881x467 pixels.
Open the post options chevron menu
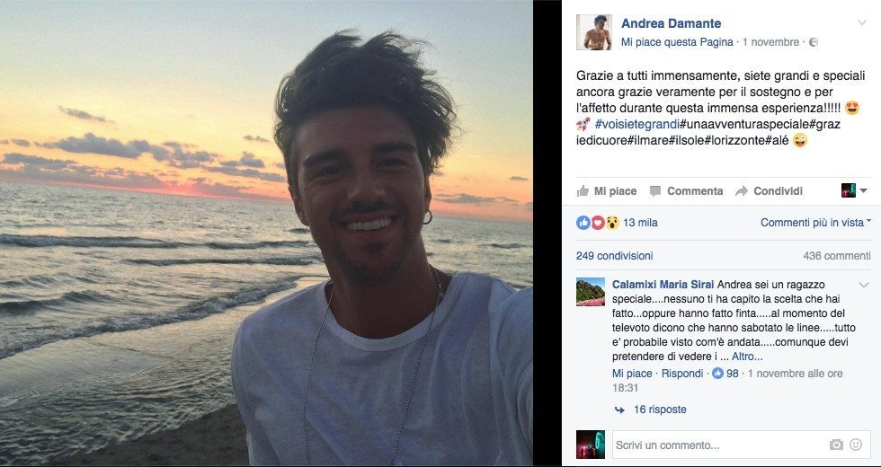[862, 22]
